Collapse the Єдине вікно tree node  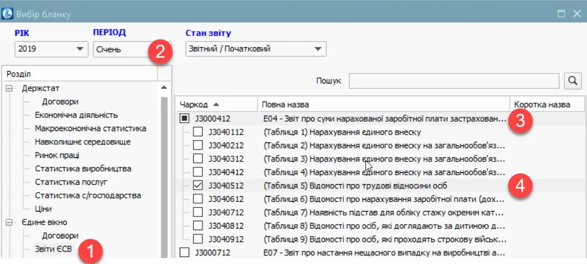click(9, 222)
